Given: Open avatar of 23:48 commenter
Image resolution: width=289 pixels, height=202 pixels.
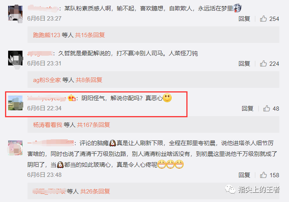Looking at the screenshot, I should (15, 148).
